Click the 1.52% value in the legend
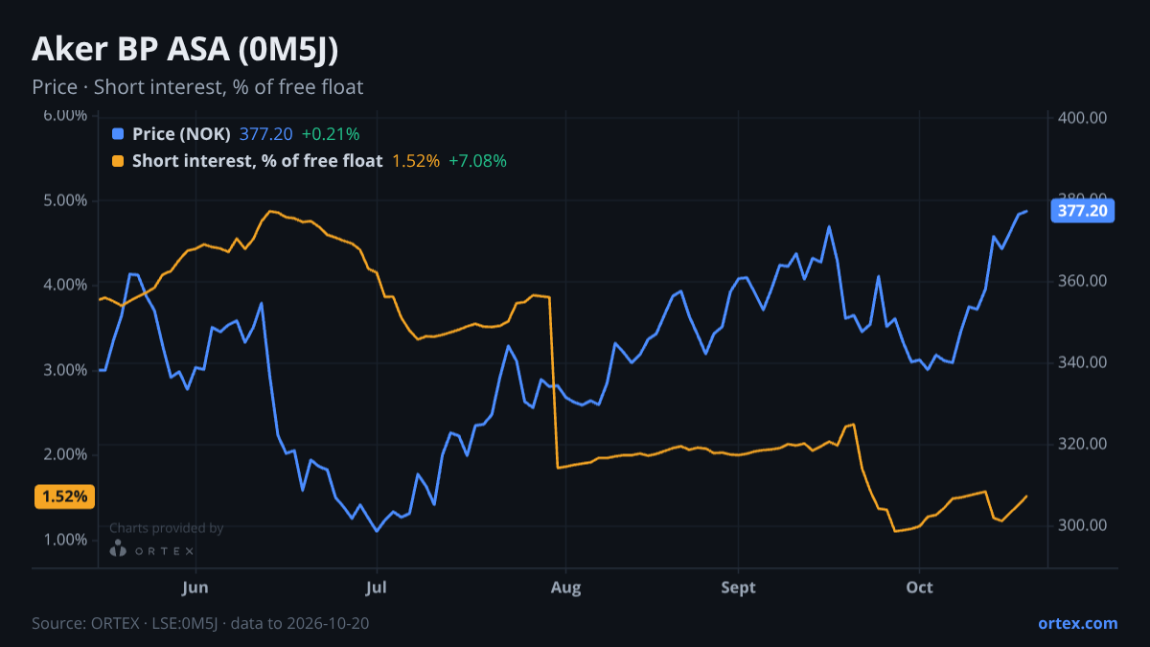 [x=416, y=161]
